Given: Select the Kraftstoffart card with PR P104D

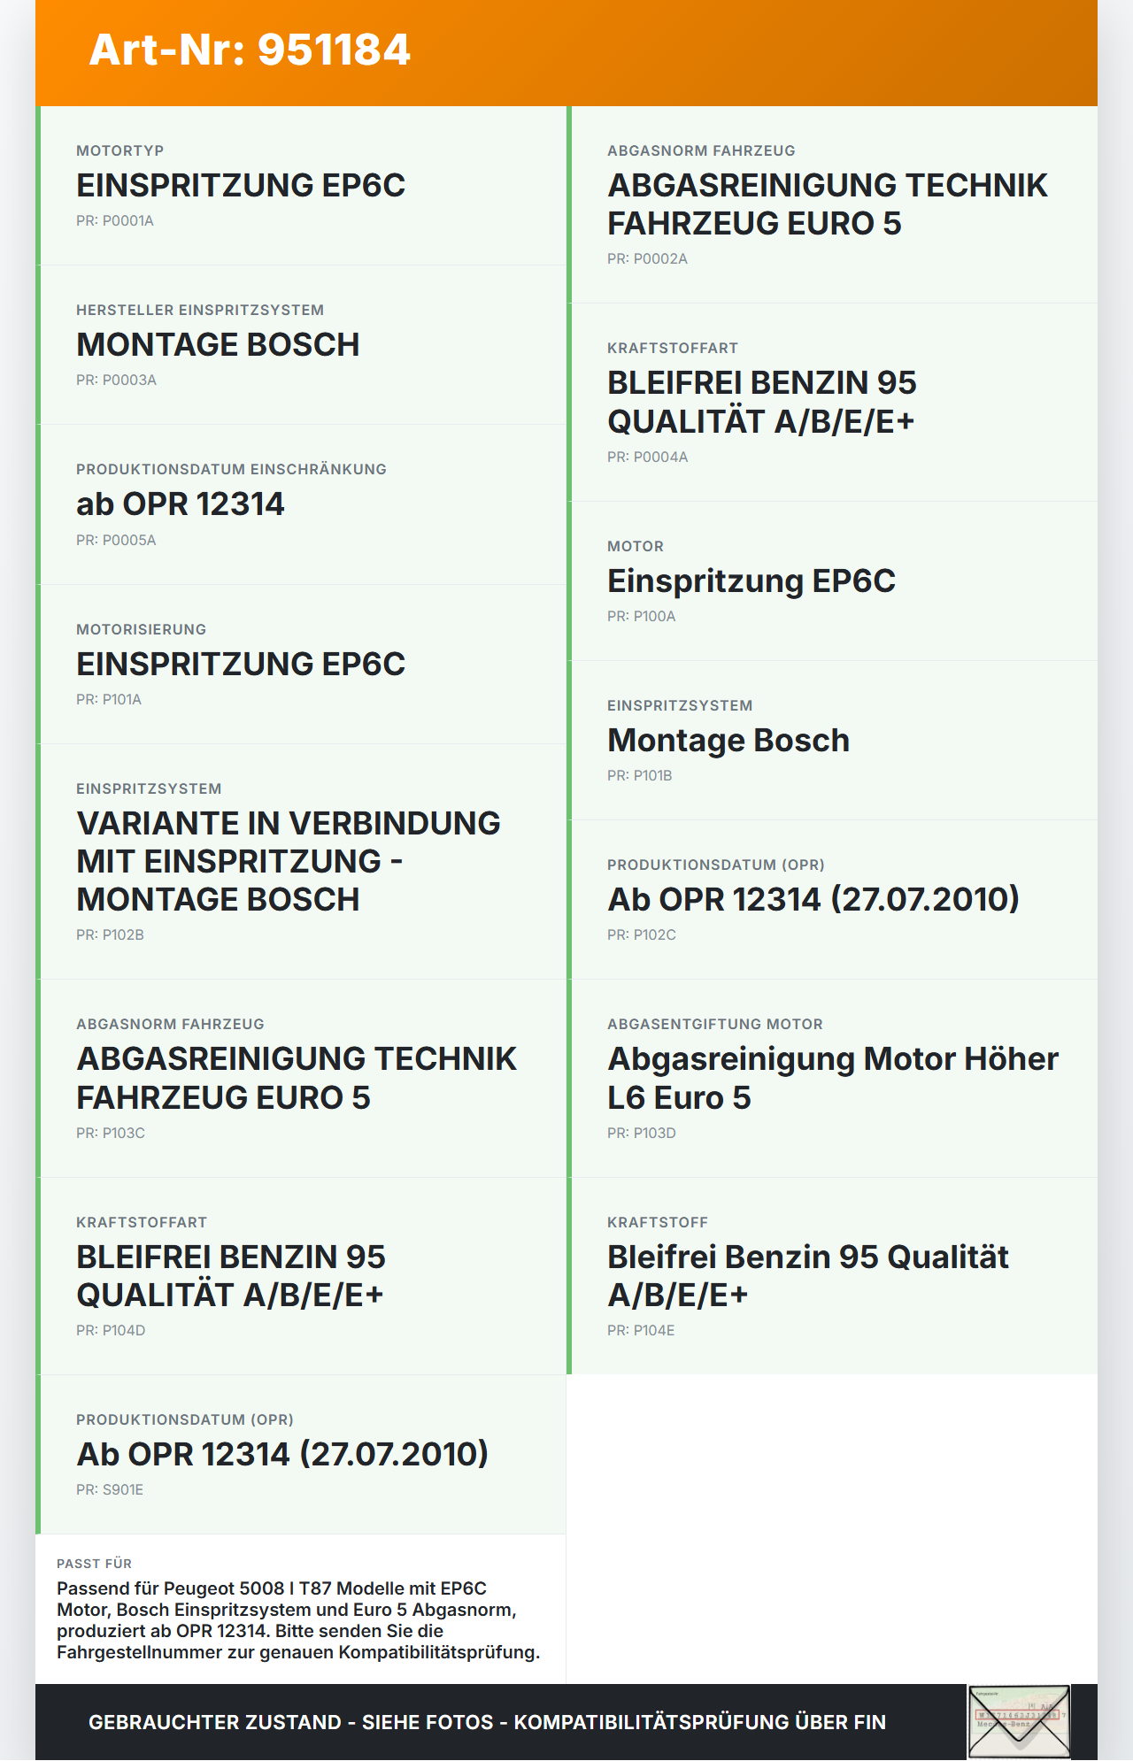Looking at the screenshot, I should [x=301, y=1276].
